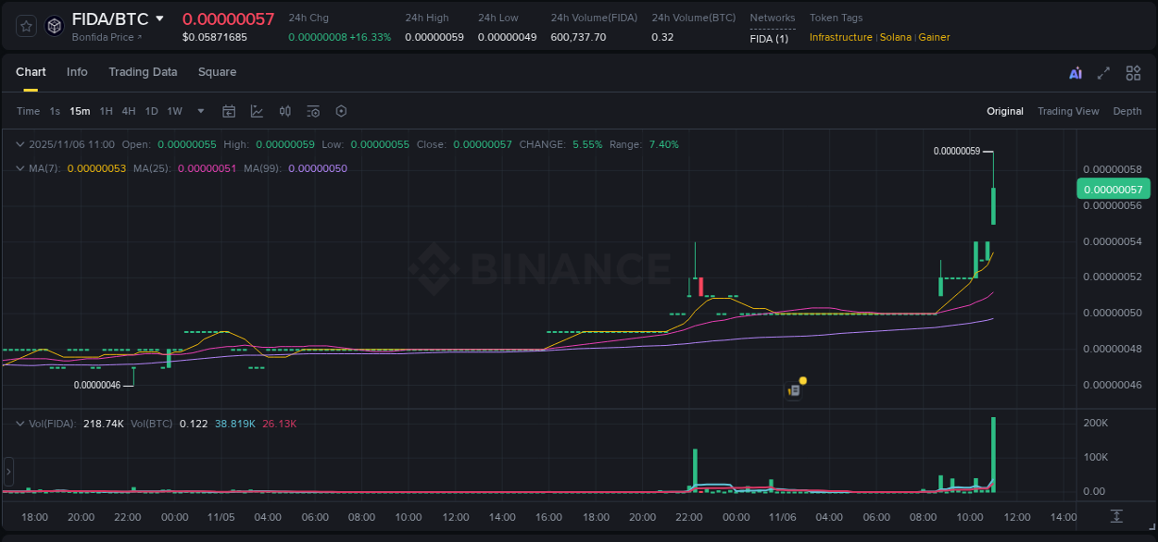The image size is (1158, 542).
Task: Collapse the OHLC info row chevron
Action: (x=19, y=144)
